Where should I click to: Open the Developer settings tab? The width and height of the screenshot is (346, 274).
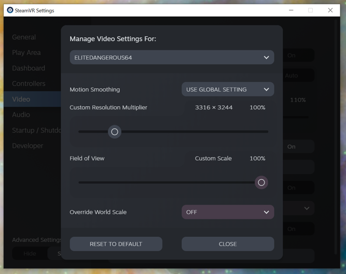pos(27,146)
